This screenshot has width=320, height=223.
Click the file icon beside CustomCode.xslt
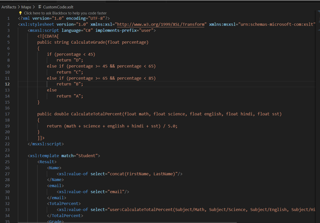40,7
